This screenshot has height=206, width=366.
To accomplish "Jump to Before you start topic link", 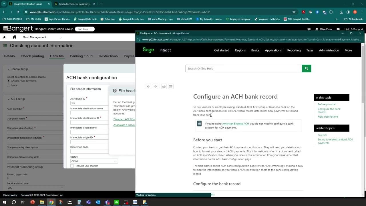I will click(x=327, y=104).
